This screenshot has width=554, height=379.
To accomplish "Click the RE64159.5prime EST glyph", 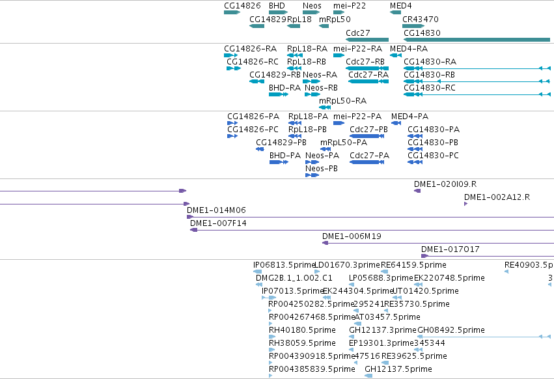I will [x=385, y=272].
